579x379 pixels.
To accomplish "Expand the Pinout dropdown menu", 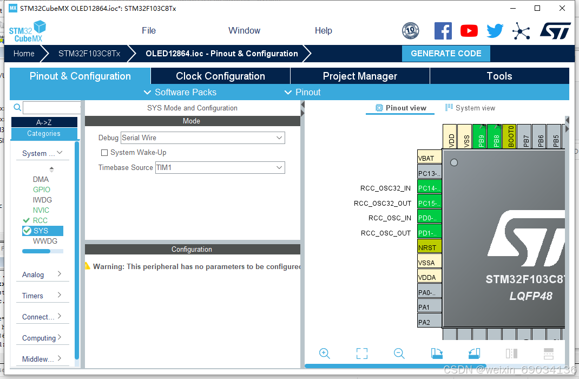I will click(302, 92).
